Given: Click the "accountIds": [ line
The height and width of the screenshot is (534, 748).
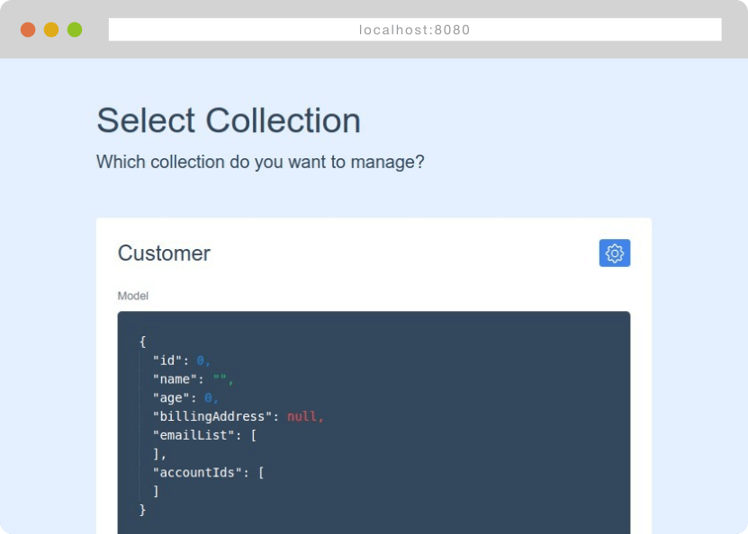Looking at the screenshot, I should 209,473.
